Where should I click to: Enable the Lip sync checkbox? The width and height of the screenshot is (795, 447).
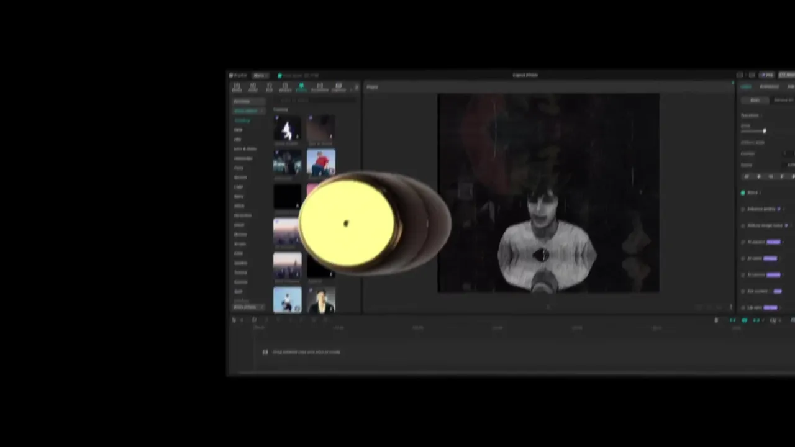[743, 307]
